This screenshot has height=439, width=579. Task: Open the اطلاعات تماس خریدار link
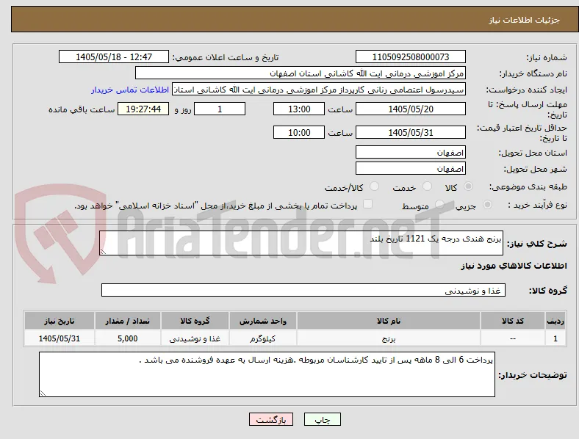pos(130,90)
